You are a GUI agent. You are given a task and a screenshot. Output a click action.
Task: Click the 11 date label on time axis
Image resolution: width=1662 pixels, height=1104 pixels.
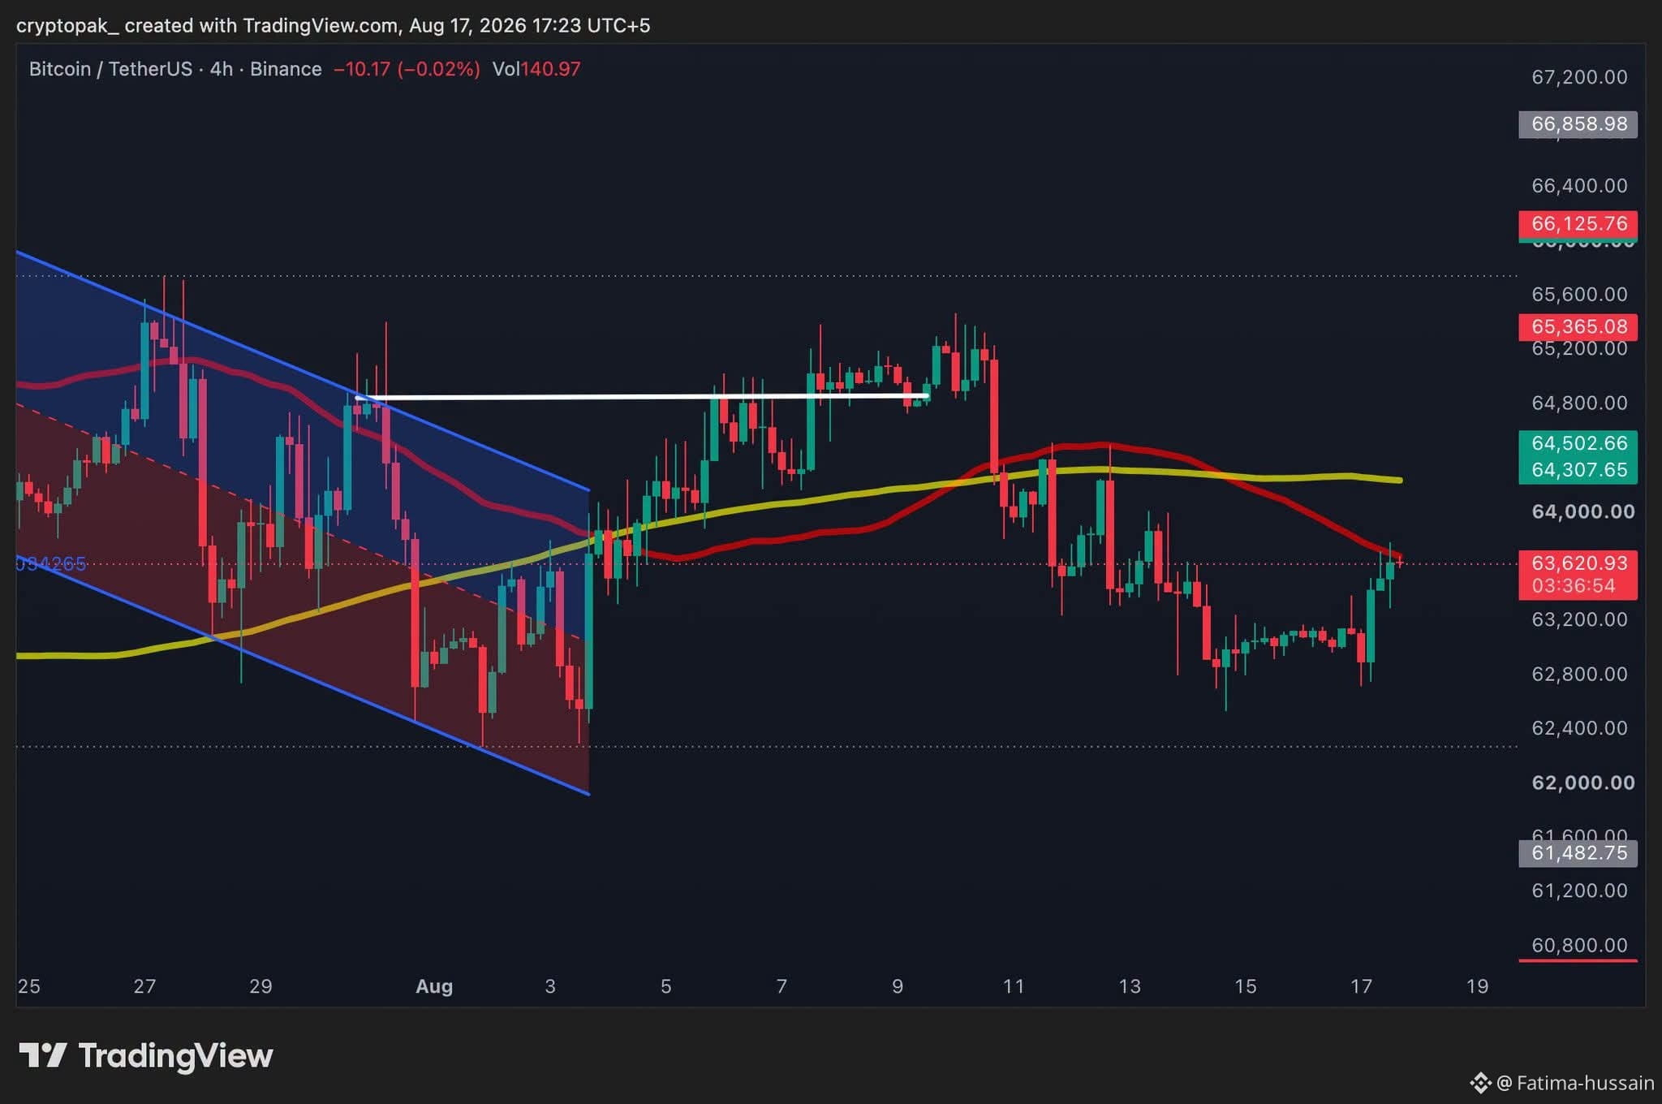click(x=1014, y=986)
